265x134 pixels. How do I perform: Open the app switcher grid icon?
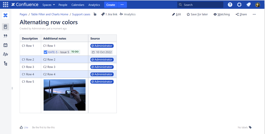coord(6,5)
